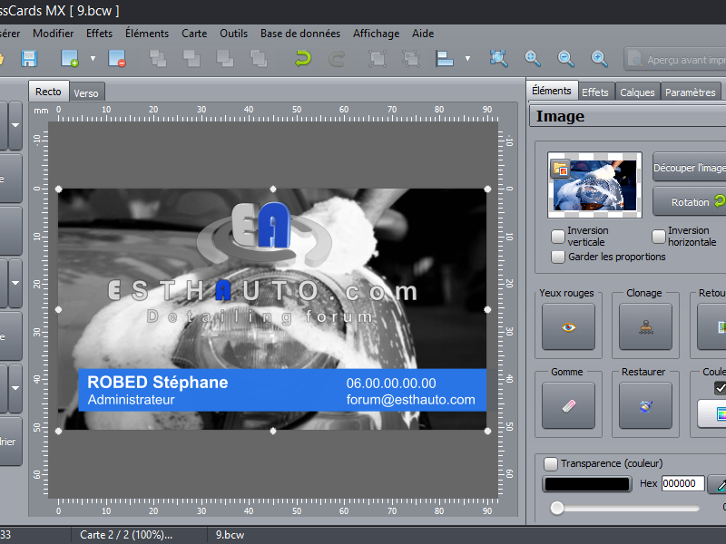Redo with the grey curved arrow
726x544 pixels.
337,59
